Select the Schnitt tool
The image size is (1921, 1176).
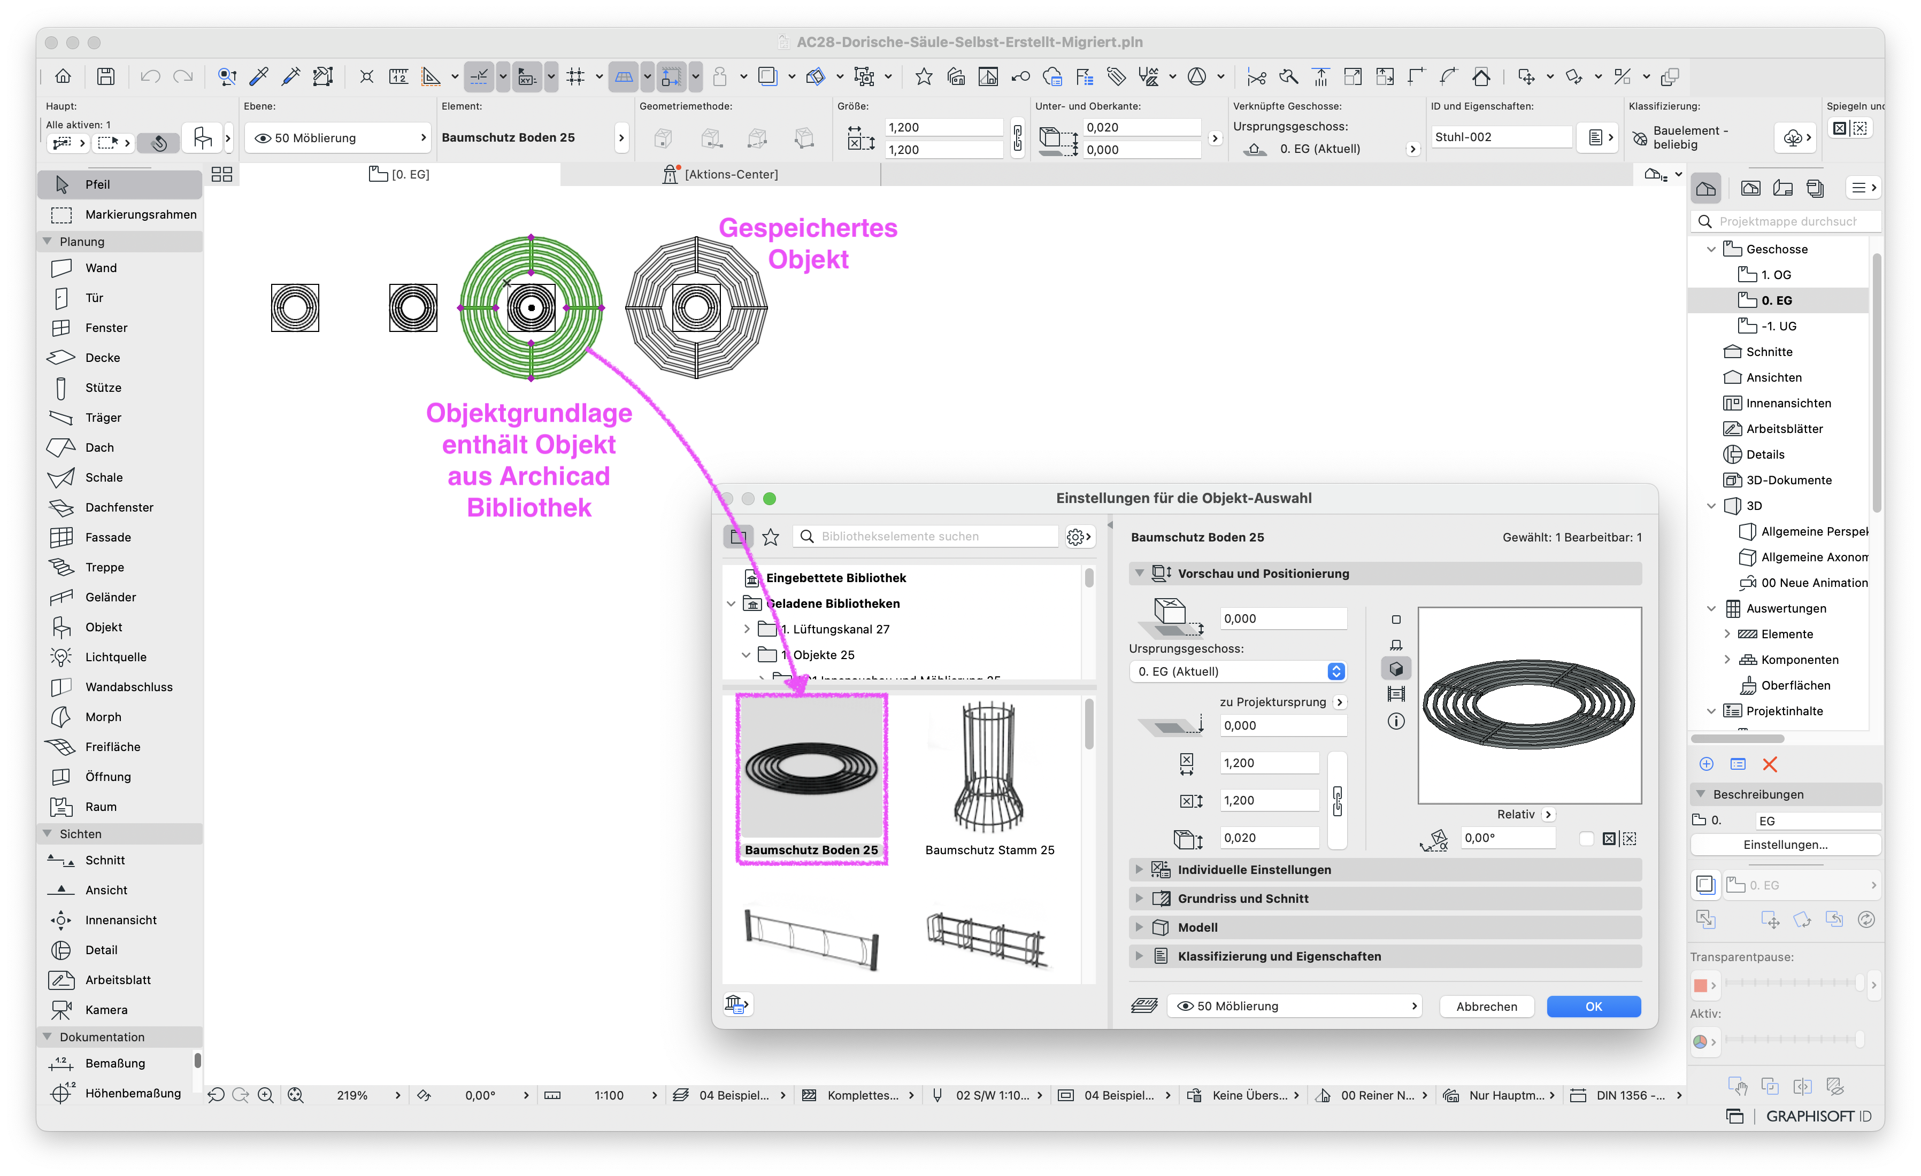120,861
